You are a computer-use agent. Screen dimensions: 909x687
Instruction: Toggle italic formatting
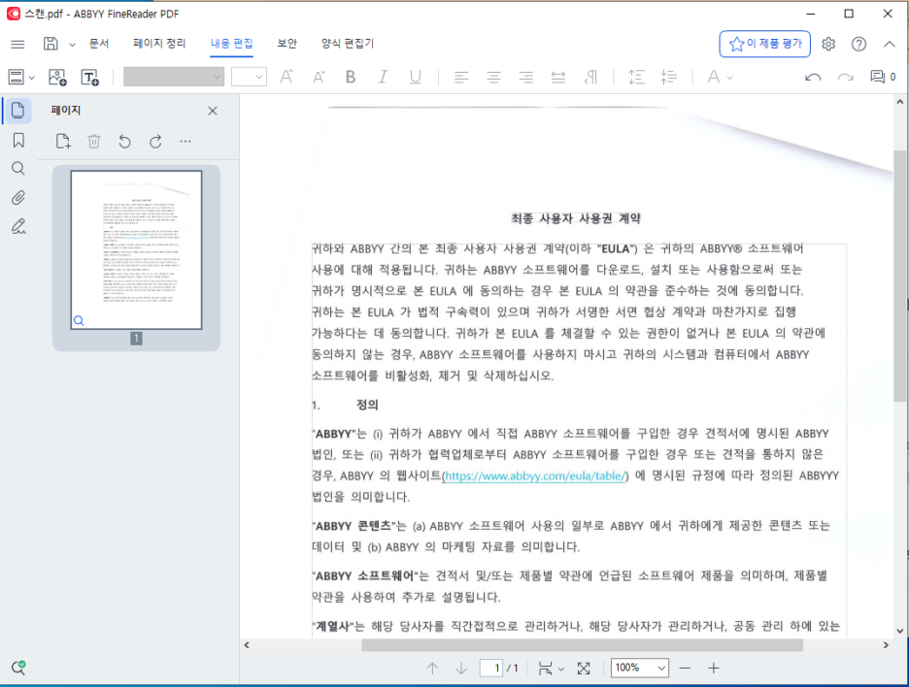click(x=383, y=77)
